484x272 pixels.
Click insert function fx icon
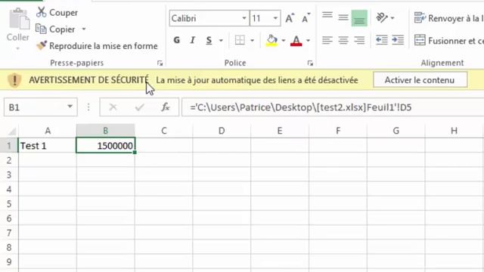point(166,107)
